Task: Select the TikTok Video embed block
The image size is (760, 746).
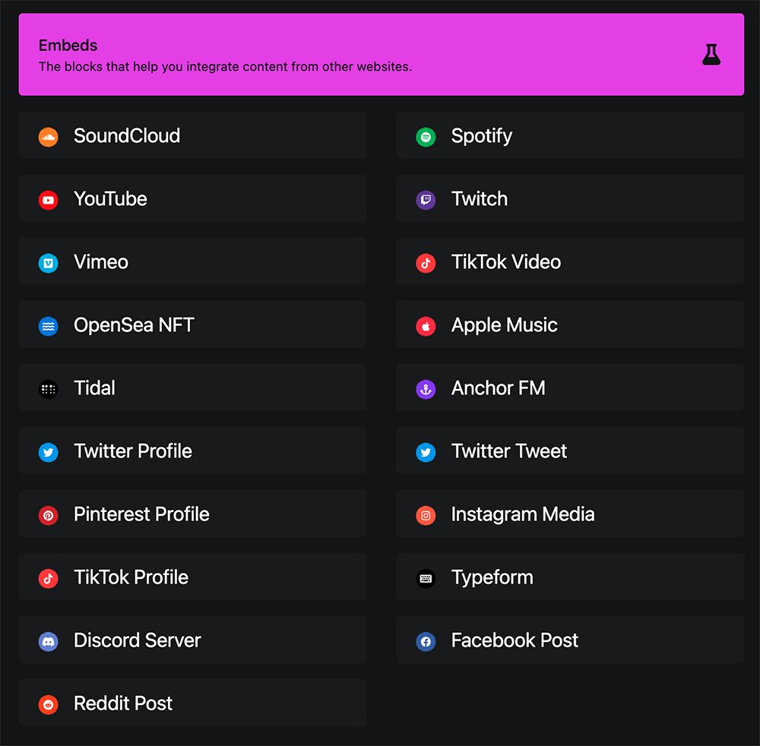Action: point(569,262)
